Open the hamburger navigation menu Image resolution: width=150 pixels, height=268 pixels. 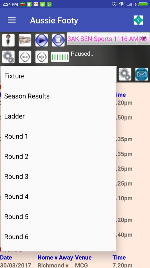click(12, 20)
